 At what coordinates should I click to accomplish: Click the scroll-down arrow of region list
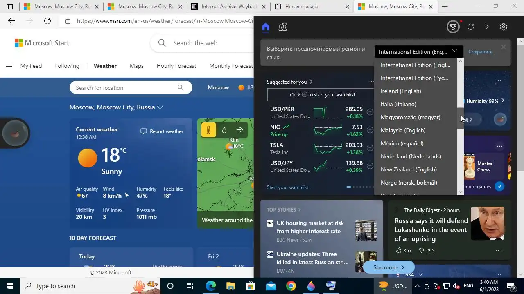point(460,192)
